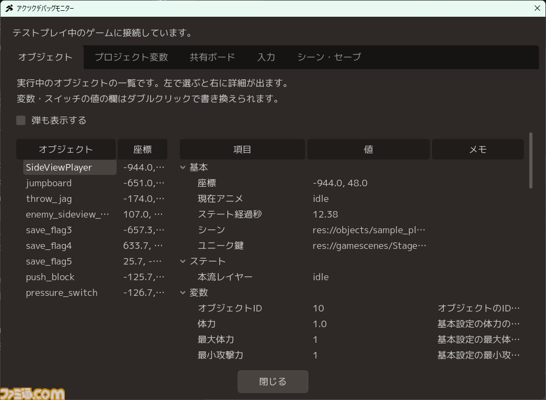The image size is (546, 400).
Task: Click the 閉じる button
Action: point(273,382)
